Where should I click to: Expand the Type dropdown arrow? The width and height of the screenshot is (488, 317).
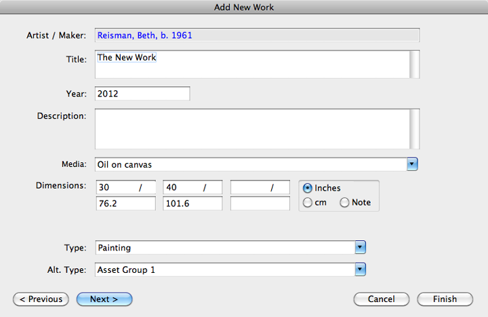pyautogui.click(x=360, y=248)
